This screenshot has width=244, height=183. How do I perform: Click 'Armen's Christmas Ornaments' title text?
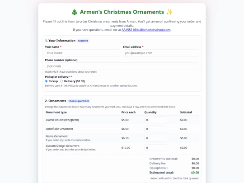122,12
